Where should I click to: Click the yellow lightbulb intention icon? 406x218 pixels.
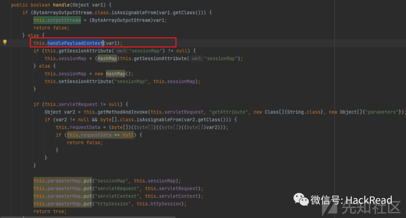click(5, 42)
